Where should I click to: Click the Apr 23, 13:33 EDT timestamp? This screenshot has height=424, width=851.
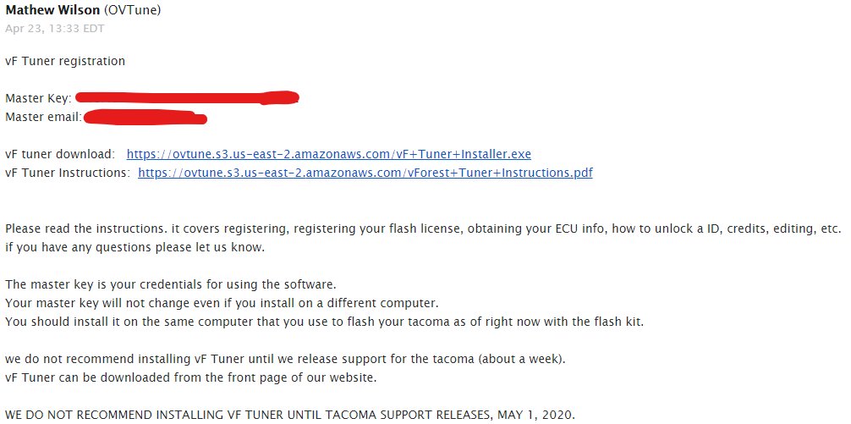54,28
